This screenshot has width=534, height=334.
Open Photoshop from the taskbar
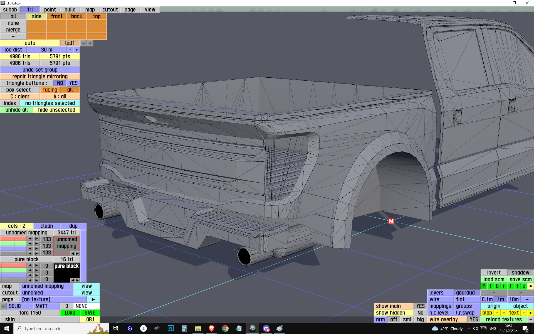(170, 328)
